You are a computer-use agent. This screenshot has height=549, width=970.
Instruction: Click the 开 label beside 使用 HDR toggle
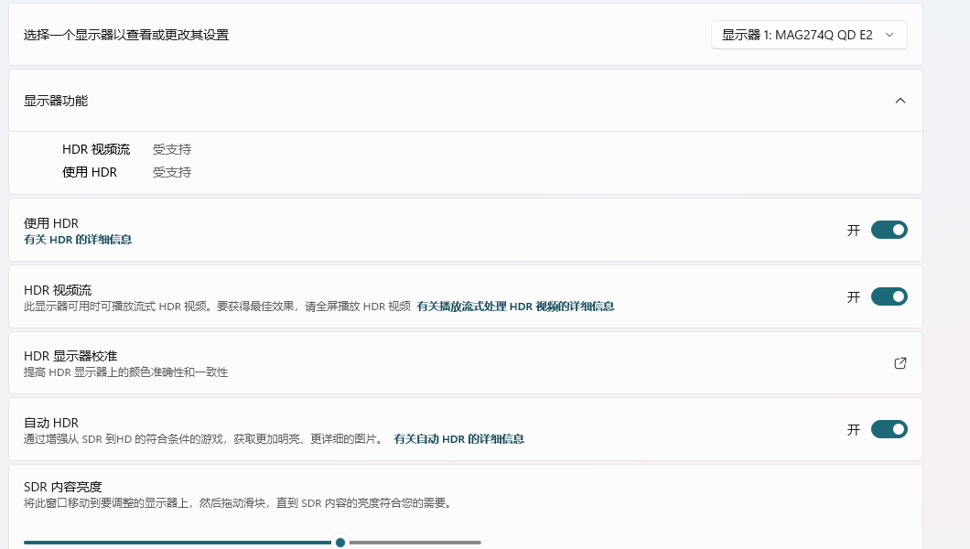click(x=854, y=231)
